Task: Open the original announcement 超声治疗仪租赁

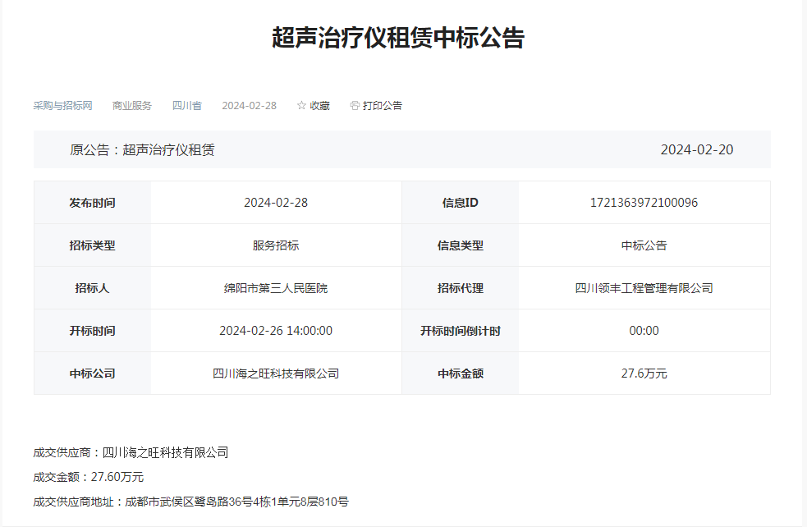Action: (x=168, y=150)
